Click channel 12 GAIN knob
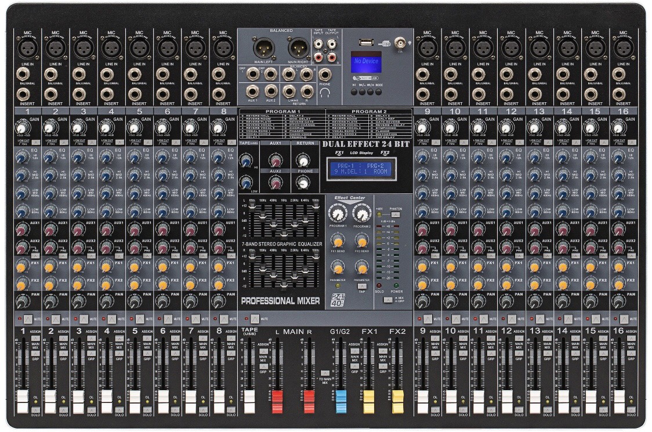This screenshot has width=652, height=432. tap(506, 127)
